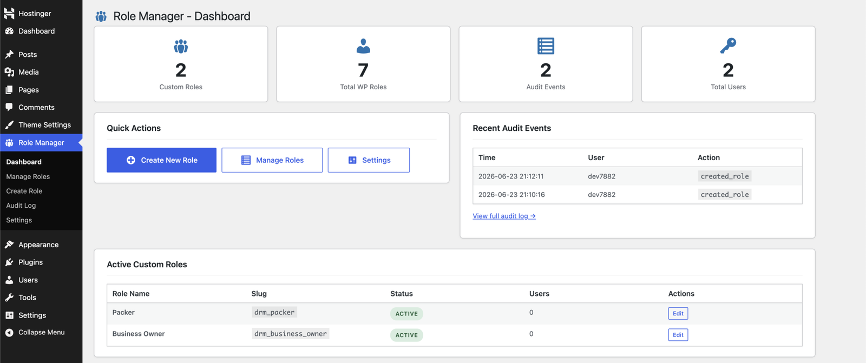
Task: Open the Appearance menu
Action: [x=41, y=245]
